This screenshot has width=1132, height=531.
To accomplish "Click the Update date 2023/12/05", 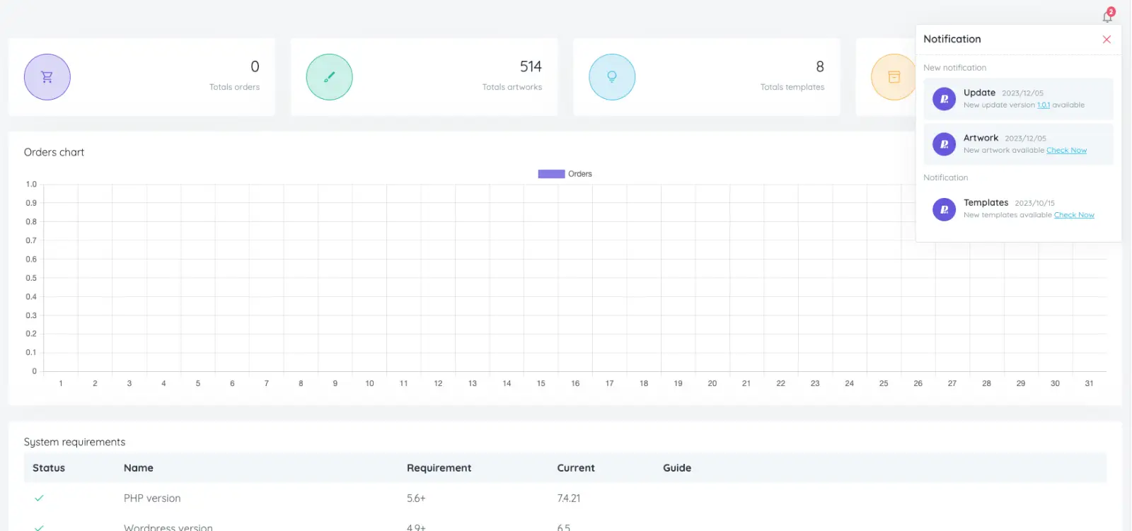I will coord(1022,93).
